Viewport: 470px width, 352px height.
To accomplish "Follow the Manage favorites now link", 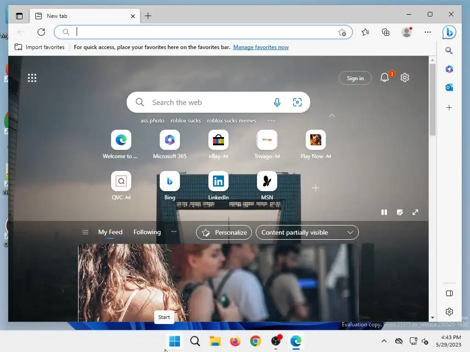I will [x=261, y=47].
